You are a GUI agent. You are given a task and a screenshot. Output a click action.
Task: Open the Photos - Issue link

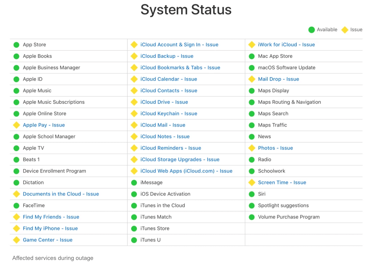(x=275, y=148)
